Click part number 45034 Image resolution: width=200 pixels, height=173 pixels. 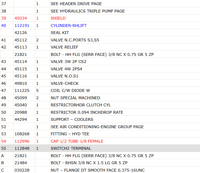click(21, 18)
